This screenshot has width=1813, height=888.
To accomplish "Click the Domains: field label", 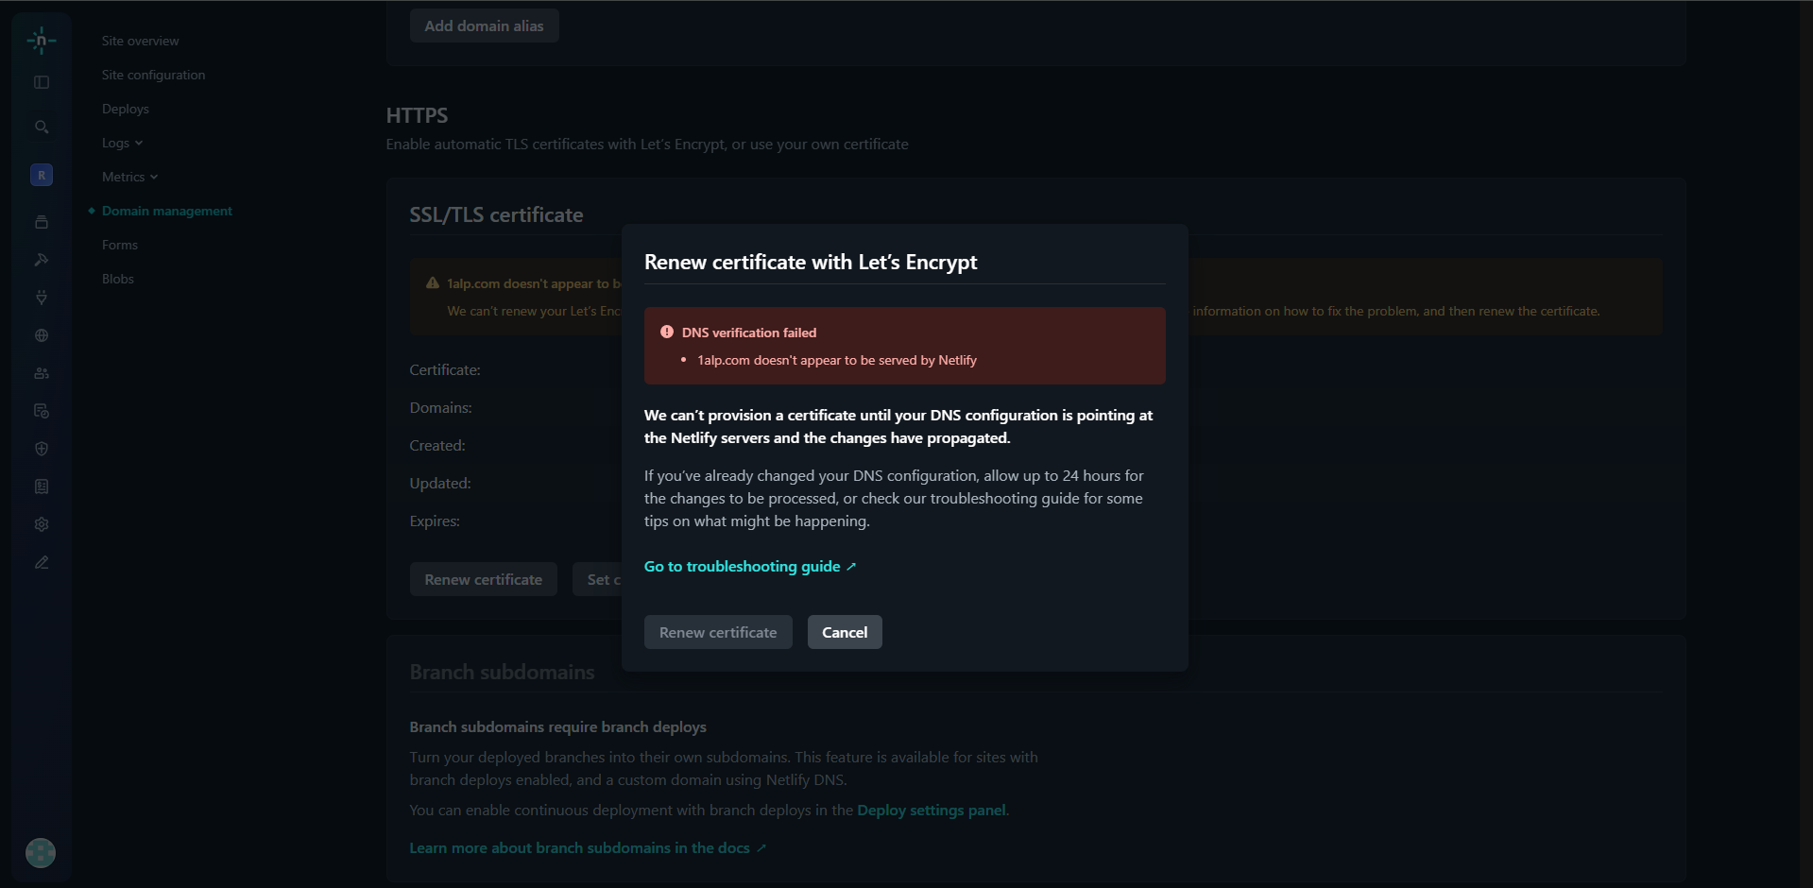I will tap(440, 407).
